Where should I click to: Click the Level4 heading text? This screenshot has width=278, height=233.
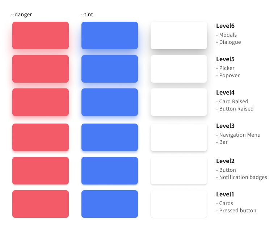click(225, 93)
